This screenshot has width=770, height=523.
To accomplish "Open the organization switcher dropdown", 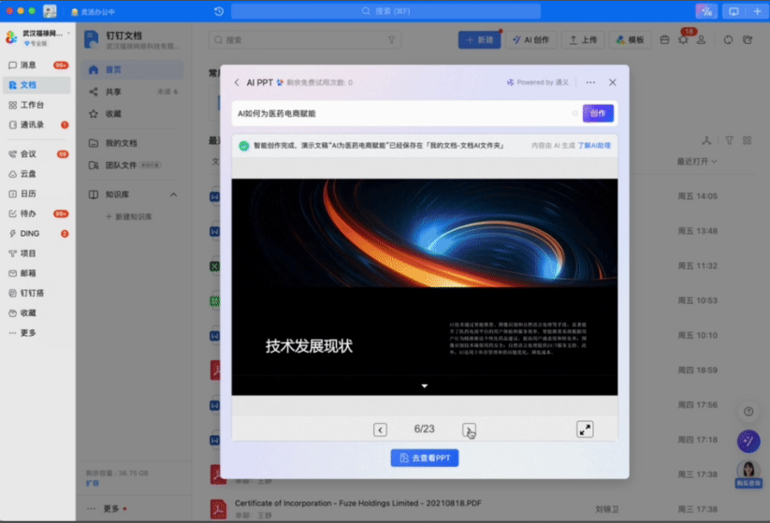I will [x=68, y=34].
